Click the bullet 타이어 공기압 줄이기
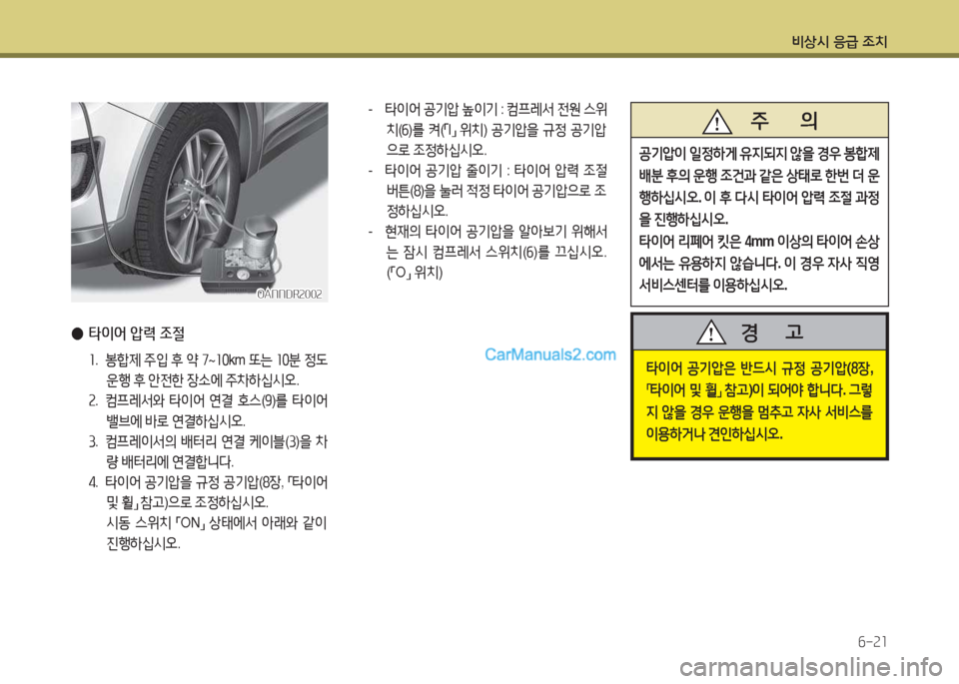 [x=487, y=191]
